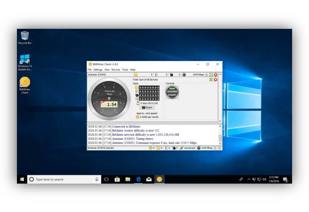Click the 'Total: Sum of all devices' label
The width and height of the screenshot is (309, 212).
[145, 80]
